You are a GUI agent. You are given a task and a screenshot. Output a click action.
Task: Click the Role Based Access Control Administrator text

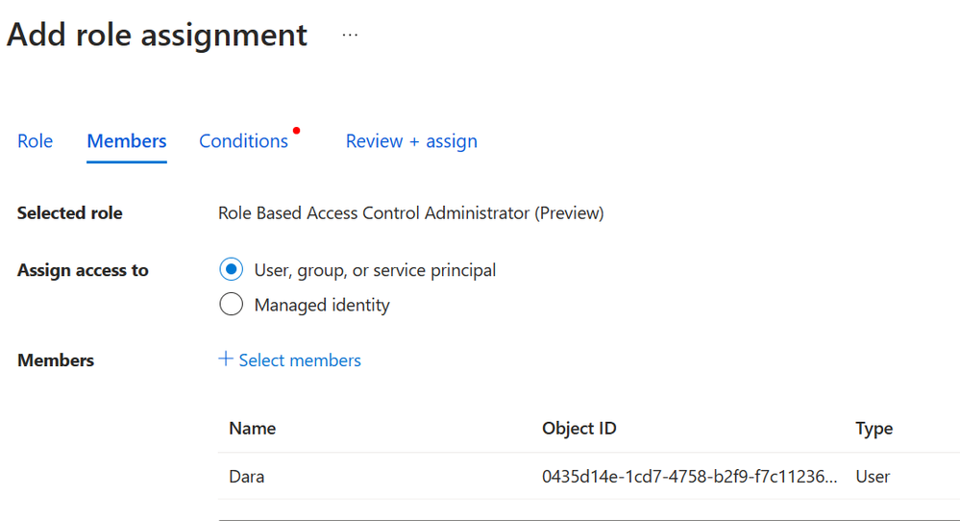pos(410,213)
